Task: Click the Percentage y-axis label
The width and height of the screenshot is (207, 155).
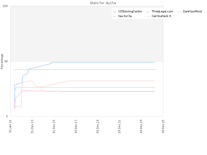Action: (x=2, y=61)
